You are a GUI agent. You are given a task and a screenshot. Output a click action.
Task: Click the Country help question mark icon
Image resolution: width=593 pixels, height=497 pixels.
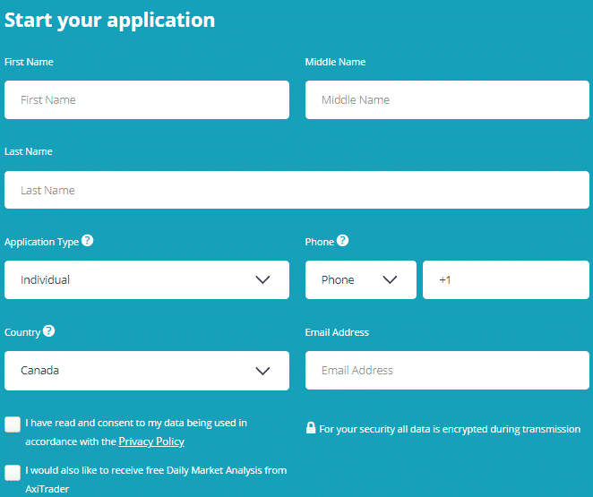click(48, 331)
